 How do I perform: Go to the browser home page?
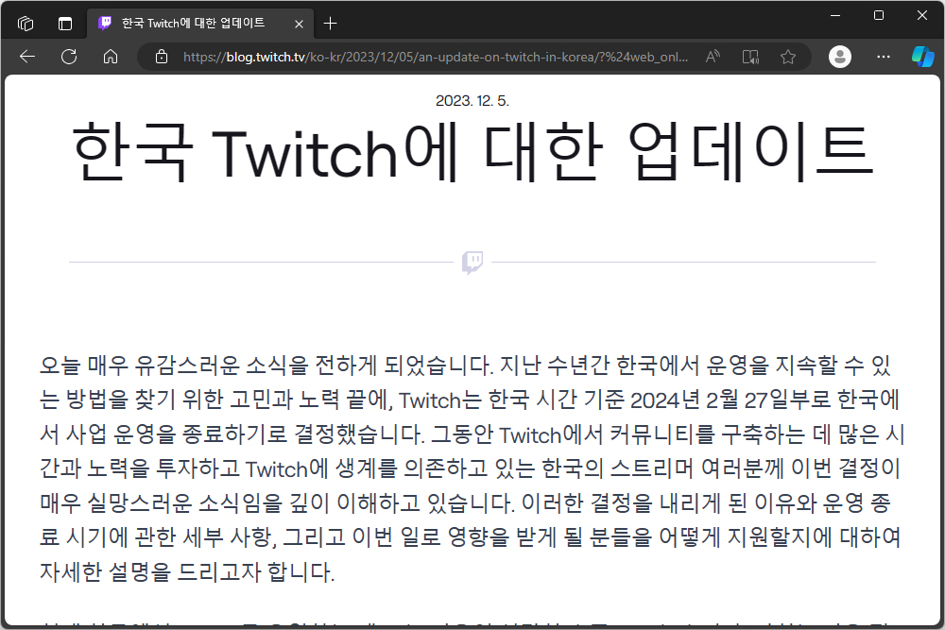click(111, 57)
